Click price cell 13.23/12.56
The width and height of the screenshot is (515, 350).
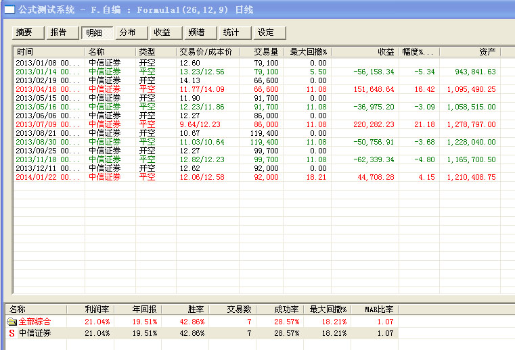point(202,72)
